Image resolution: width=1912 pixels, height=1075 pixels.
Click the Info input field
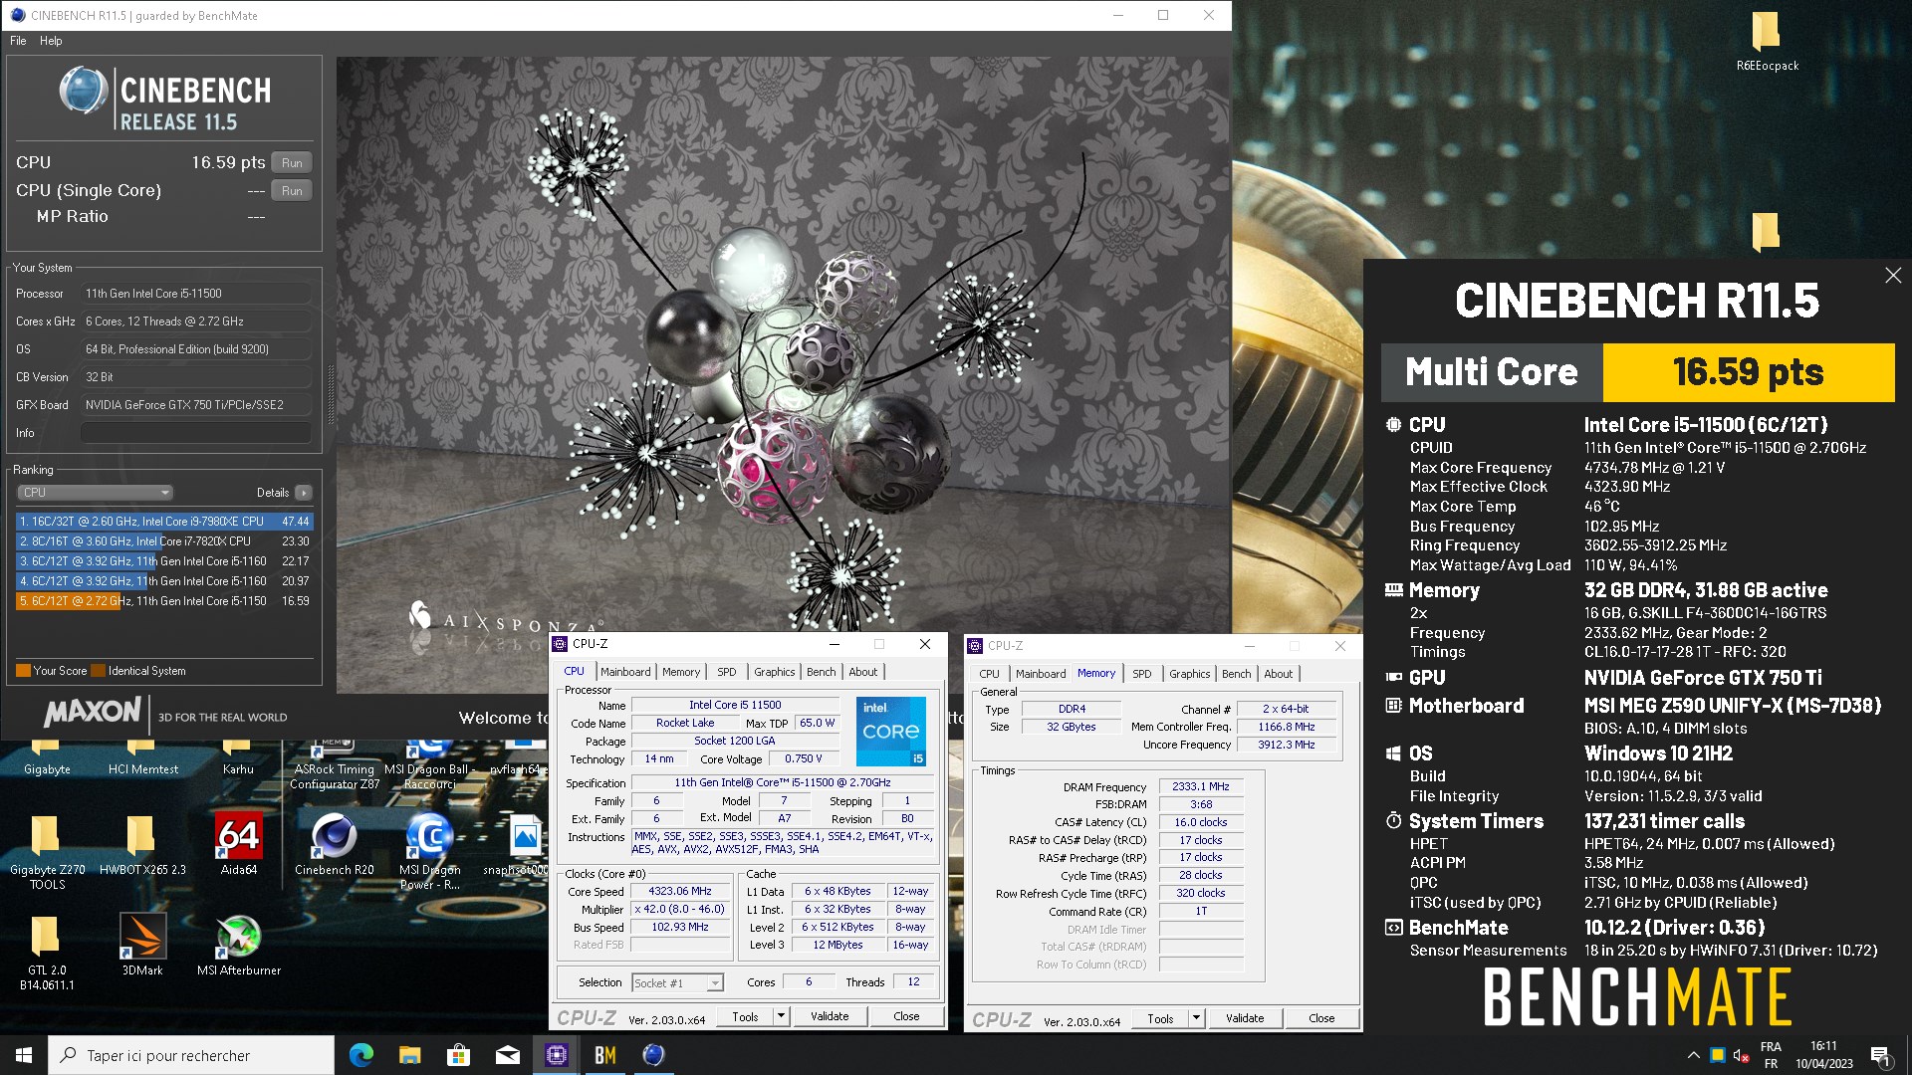click(196, 433)
